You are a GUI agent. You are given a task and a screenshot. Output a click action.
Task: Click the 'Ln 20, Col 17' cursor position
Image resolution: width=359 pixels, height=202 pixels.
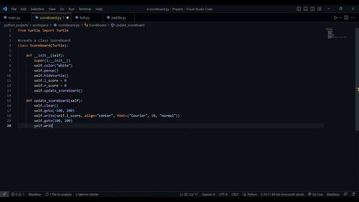point(188,194)
